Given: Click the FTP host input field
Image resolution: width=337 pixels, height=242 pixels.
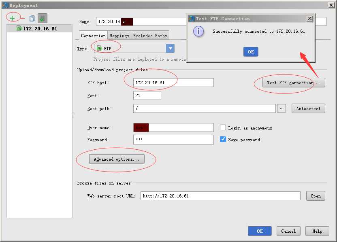Looking at the screenshot, I should [x=173, y=83].
